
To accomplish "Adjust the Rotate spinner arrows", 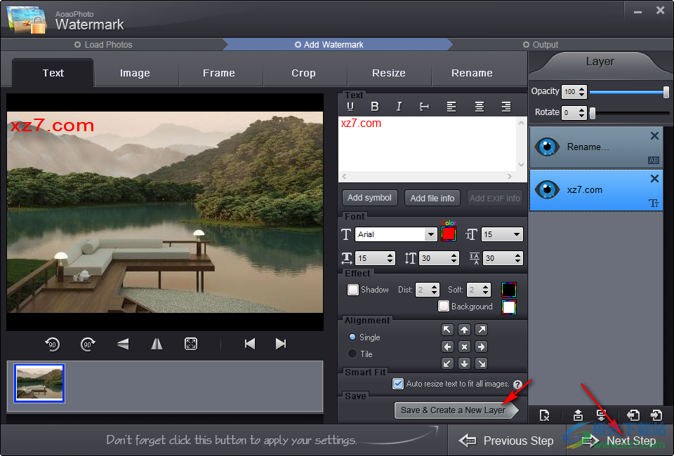I will pyautogui.click(x=581, y=112).
